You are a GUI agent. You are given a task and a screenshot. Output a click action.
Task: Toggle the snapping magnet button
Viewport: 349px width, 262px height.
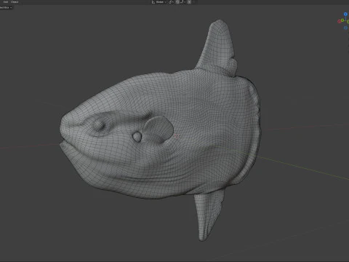click(x=177, y=2)
